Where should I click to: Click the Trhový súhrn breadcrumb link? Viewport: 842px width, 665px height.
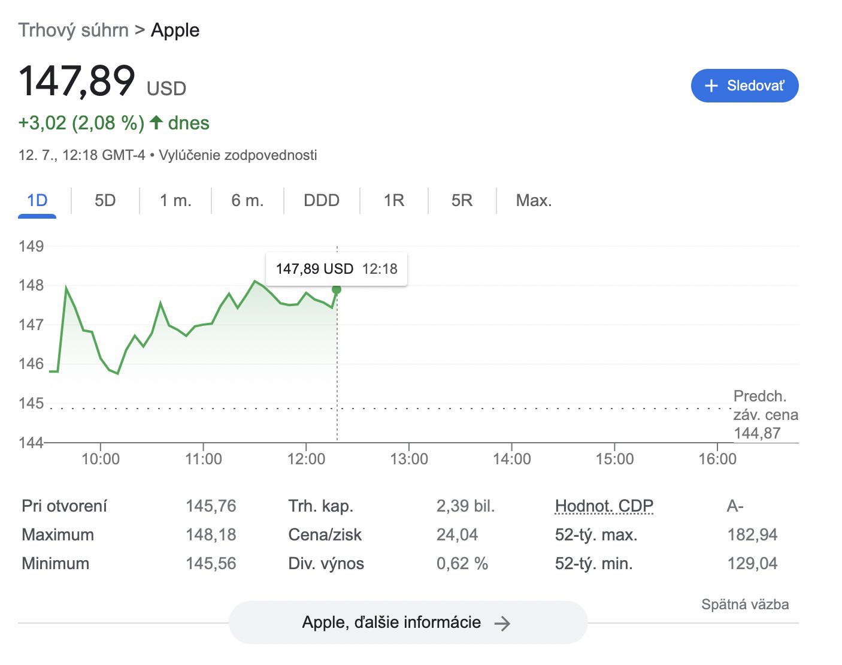point(73,30)
